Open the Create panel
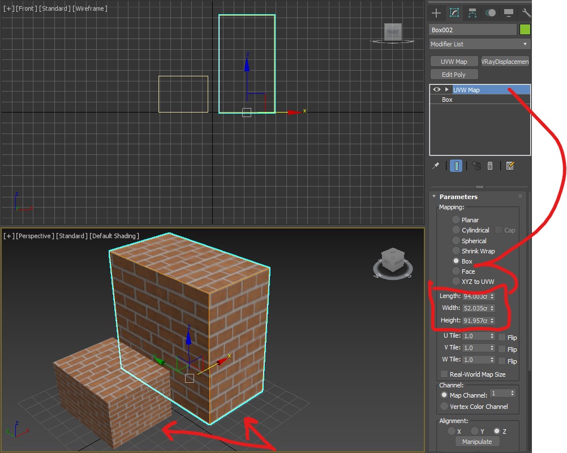This screenshot has width=567, height=453. pos(436,12)
